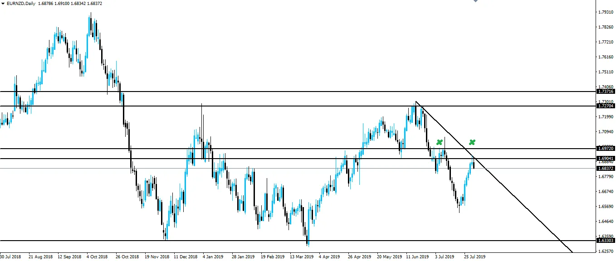Click the 1.78260 price scale label
Image resolution: width=616 pixels, height=261 pixels.
click(606, 27)
